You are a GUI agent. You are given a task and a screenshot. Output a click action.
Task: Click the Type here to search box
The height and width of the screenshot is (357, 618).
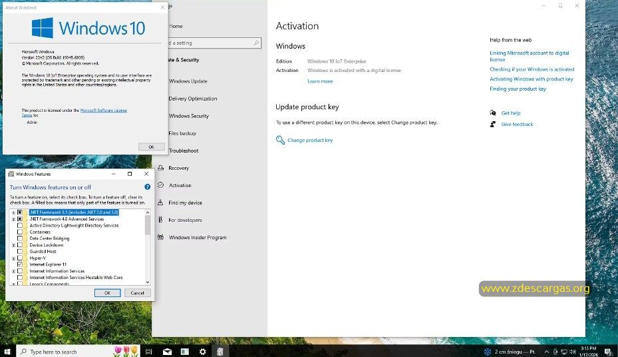pos(78,352)
